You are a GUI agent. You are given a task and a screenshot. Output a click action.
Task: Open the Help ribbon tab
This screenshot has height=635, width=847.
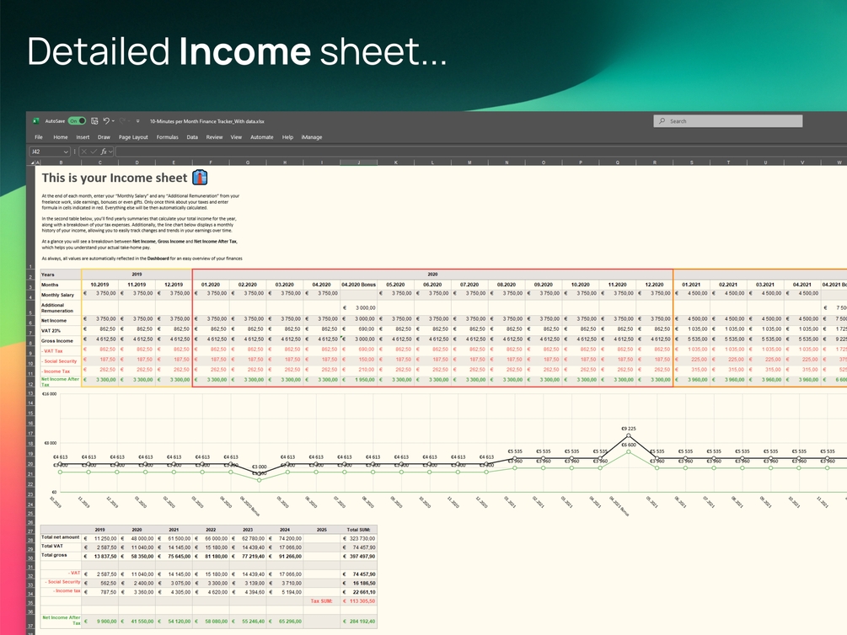coord(288,137)
